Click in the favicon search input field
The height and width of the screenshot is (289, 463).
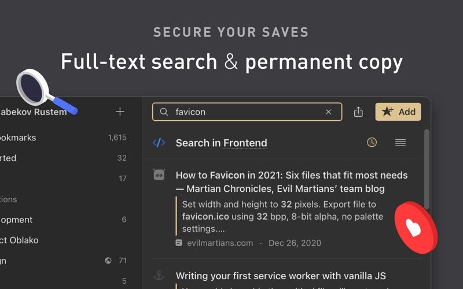click(x=247, y=112)
